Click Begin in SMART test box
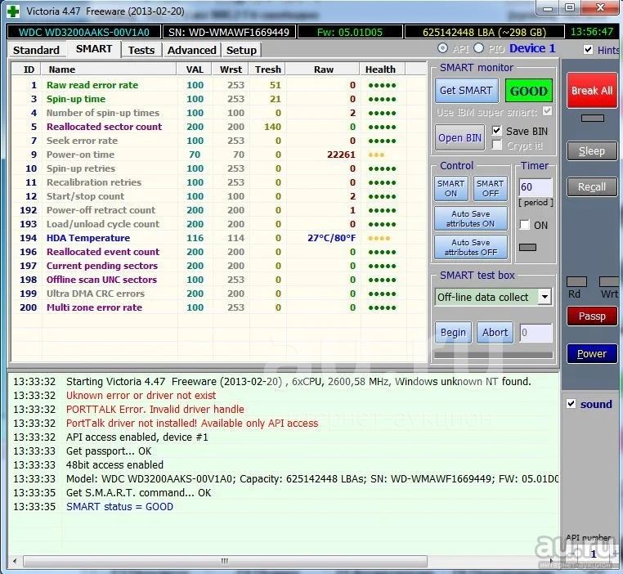Viewport: 623px width, 574px height. (x=453, y=333)
